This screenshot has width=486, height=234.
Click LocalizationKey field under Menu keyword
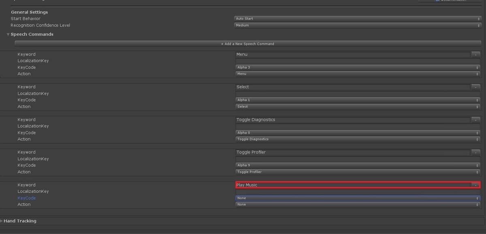(x=358, y=61)
